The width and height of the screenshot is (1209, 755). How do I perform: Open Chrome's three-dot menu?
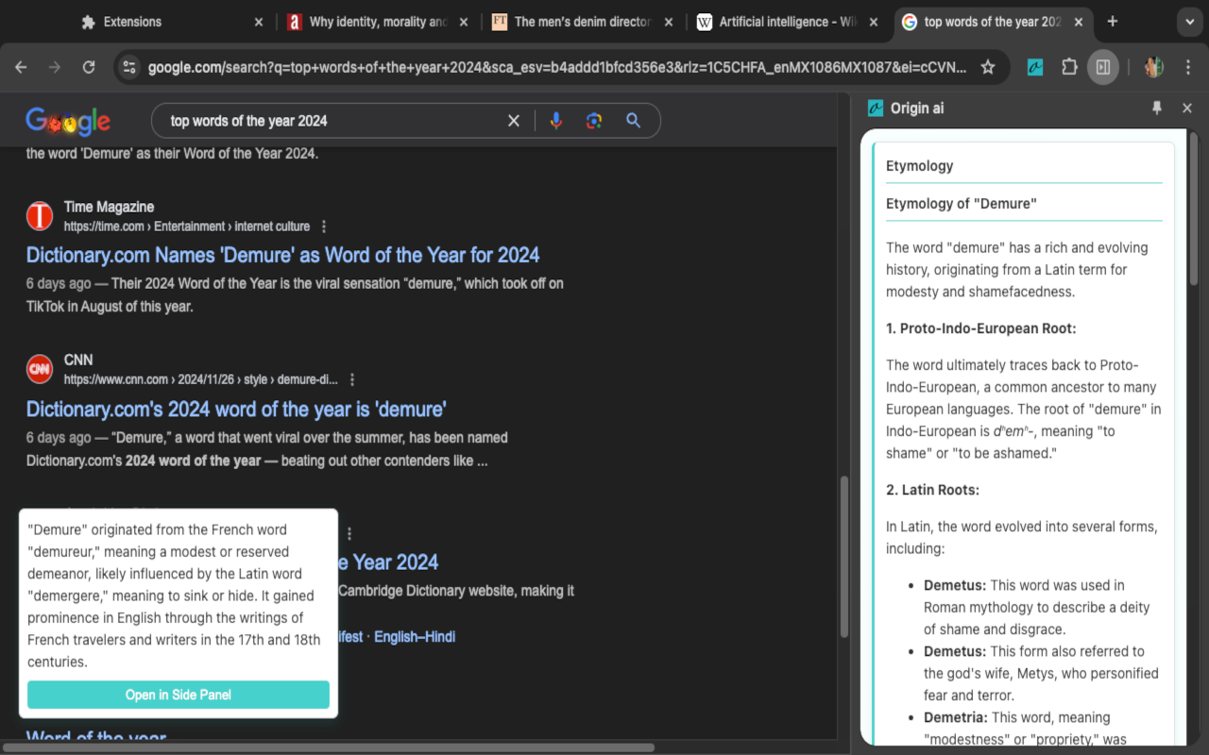(x=1188, y=67)
